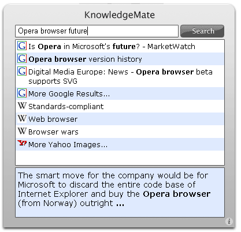This screenshot has width=241, height=232.
Task: Open the info button in the widget corner
Action: coord(229,221)
